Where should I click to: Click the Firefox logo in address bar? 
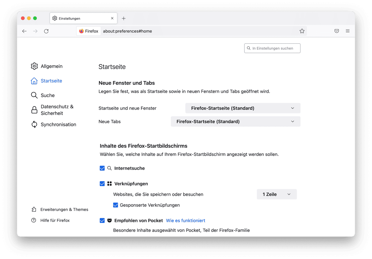(81, 31)
